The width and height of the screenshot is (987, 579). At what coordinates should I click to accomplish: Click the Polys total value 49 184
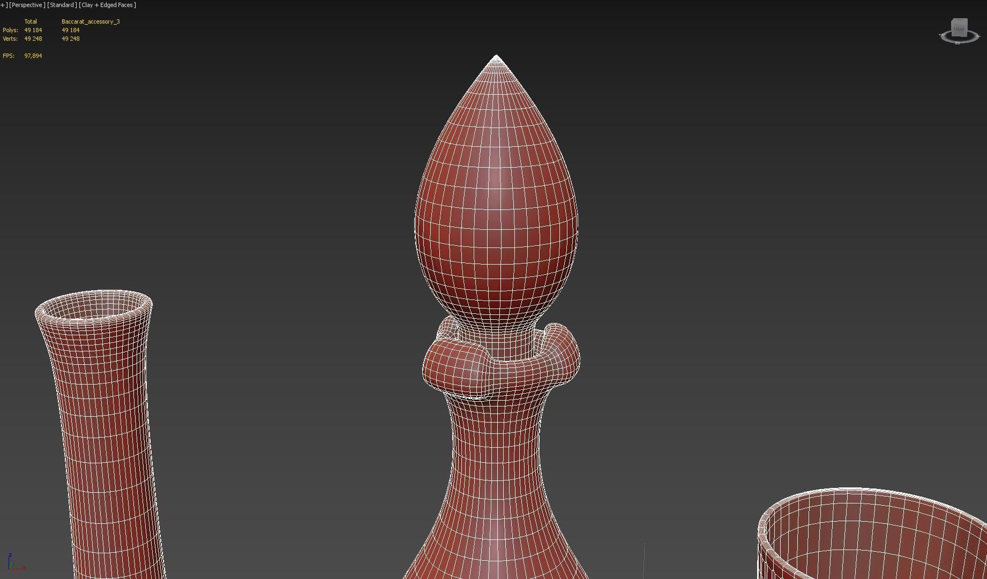[33, 30]
